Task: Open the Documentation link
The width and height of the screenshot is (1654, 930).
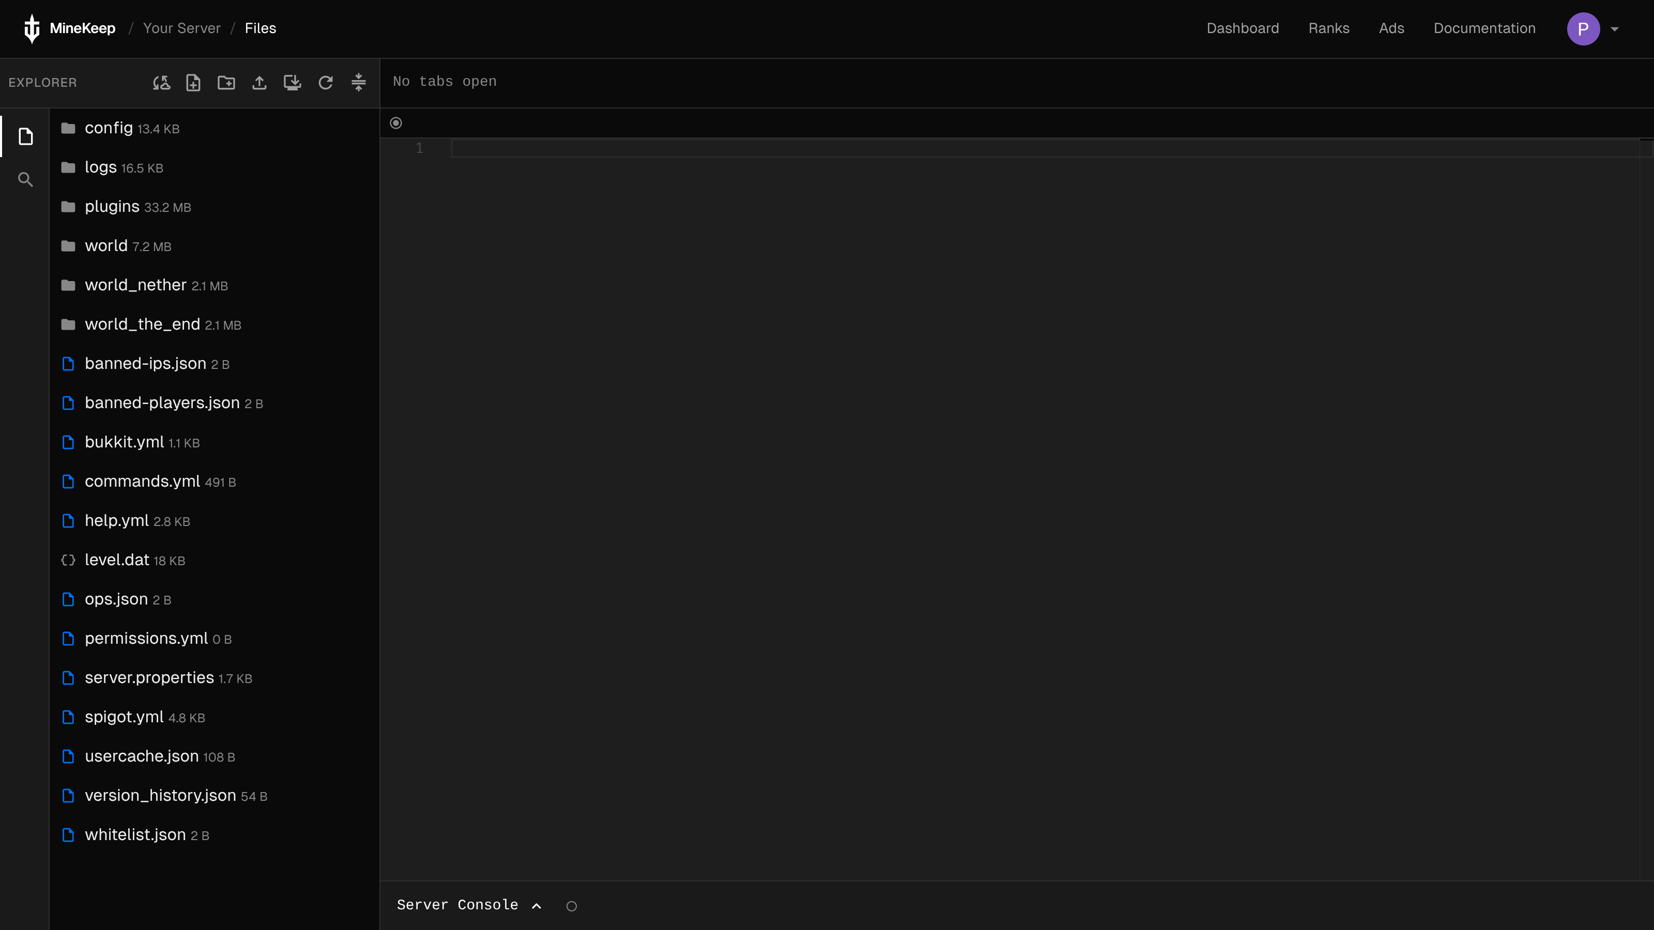Action: click(1484, 28)
